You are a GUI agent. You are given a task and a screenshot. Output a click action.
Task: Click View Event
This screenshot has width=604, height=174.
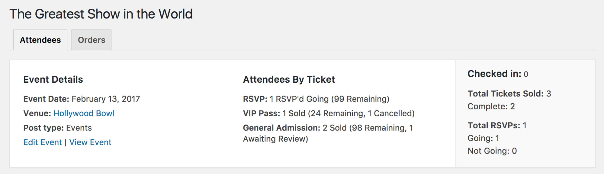pos(90,142)
